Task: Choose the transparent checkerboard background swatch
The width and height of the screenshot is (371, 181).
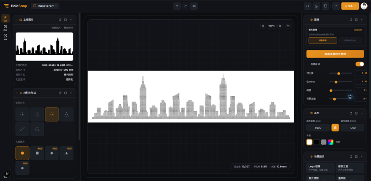Action: (x=324, y=142)
